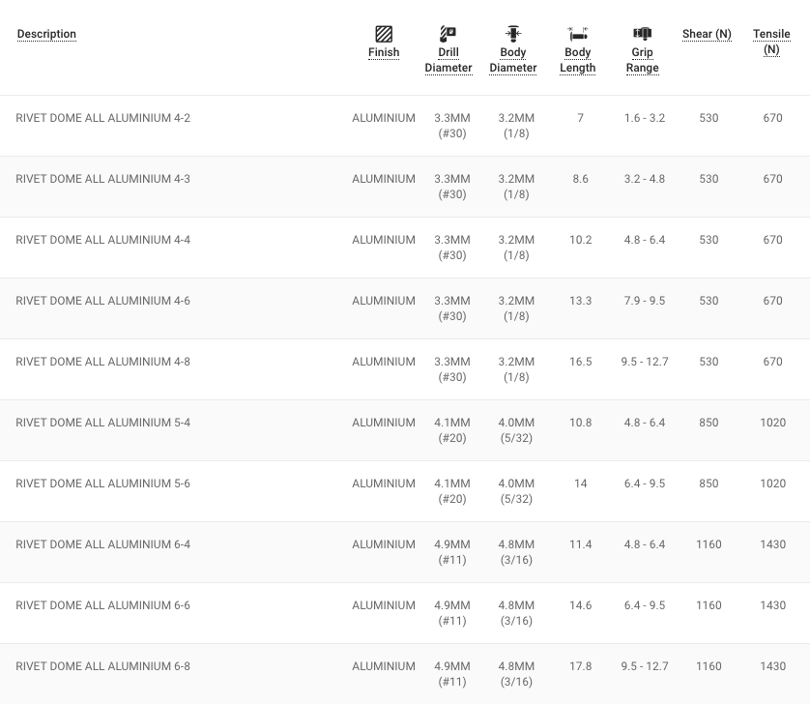Open RIVET DOME ALL ALUMINIUM 4-2
This screenshot has width=810, height=704.
[103, 118]
